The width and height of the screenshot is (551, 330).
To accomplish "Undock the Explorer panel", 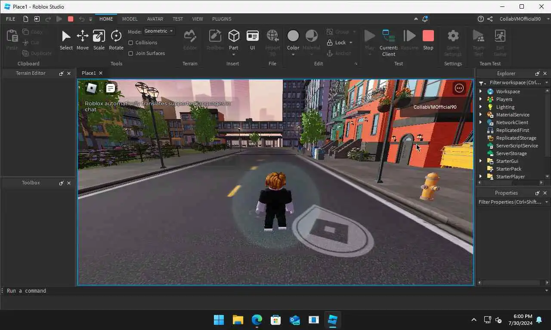I will (x=537, y=73).
